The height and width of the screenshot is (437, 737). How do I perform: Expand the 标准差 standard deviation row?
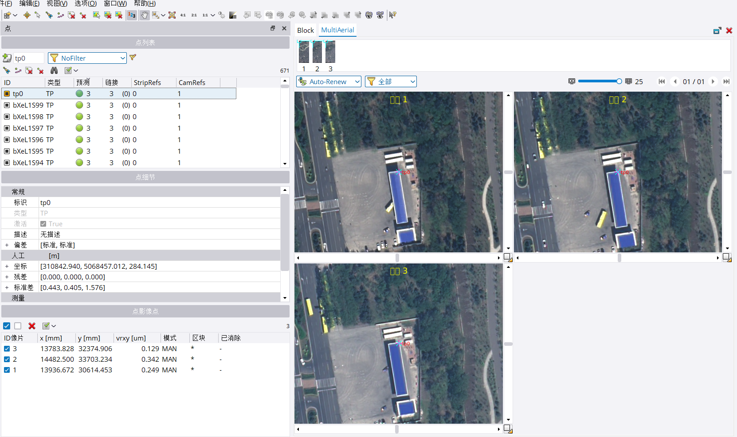point(7,288)
